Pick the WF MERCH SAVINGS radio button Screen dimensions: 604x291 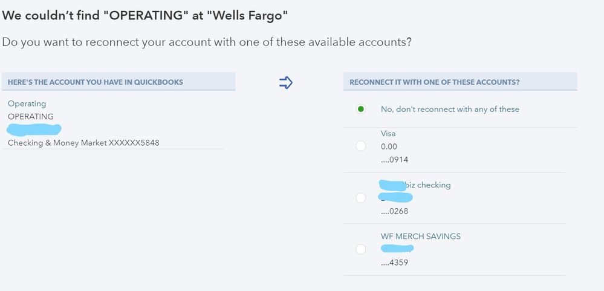(x=361, y=249)
